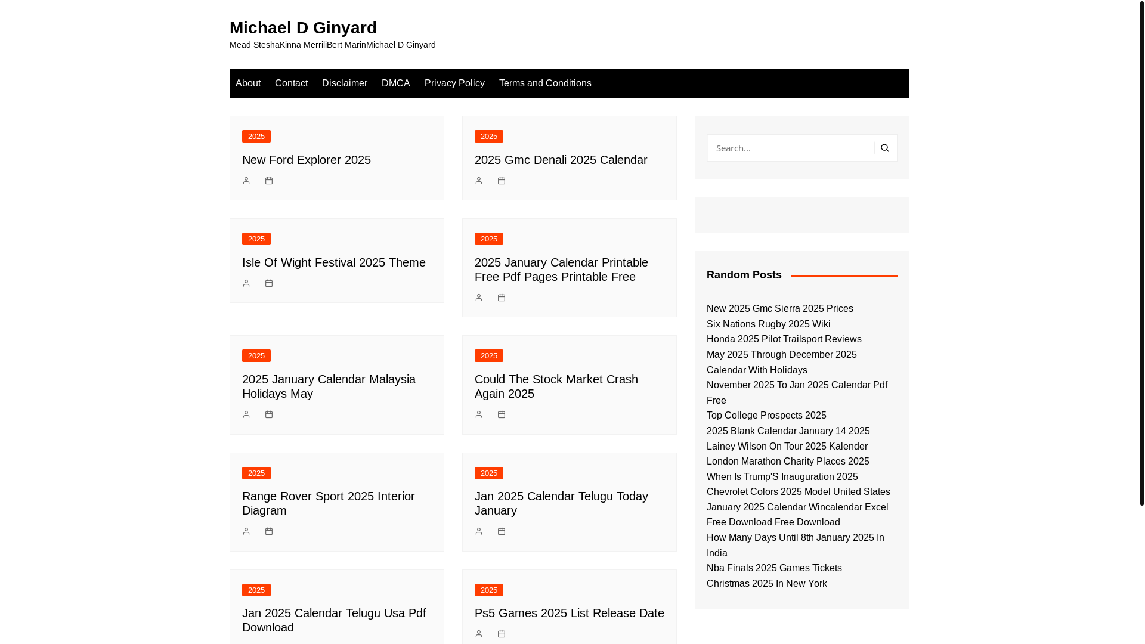Click calendar icon under Isle Of Wight Festival post
The height and width of the screenshot is (644, 1145).
pos(269,283)
